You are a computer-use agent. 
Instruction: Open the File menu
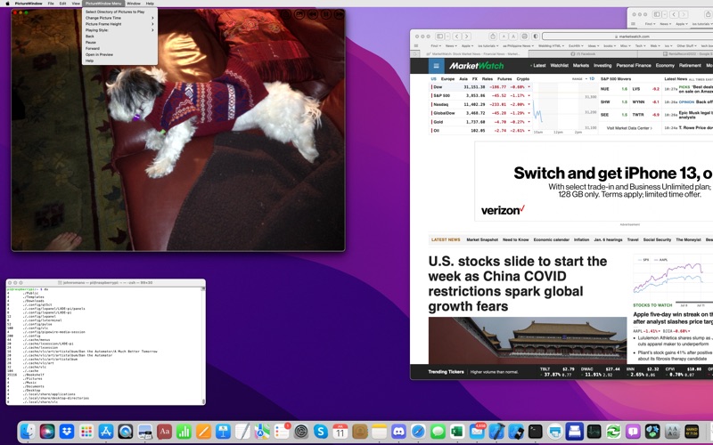(51, 4)
